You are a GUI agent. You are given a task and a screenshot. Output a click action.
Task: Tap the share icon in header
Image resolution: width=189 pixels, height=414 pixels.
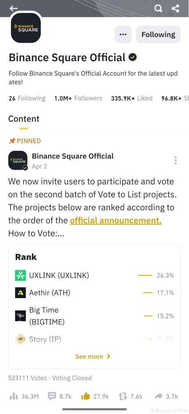point(175,8)
